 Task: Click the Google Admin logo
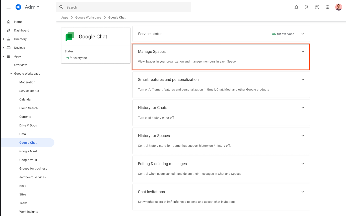point(18,7)
